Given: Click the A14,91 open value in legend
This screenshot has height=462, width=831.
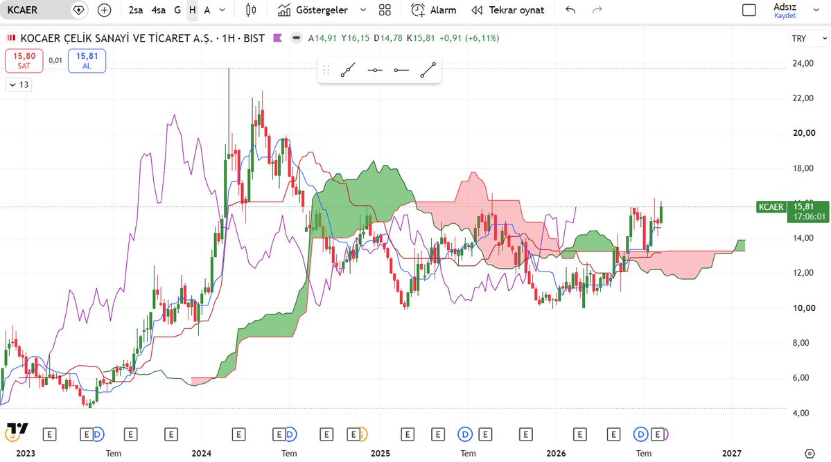Looking at the screenshot, I should 322,38.
